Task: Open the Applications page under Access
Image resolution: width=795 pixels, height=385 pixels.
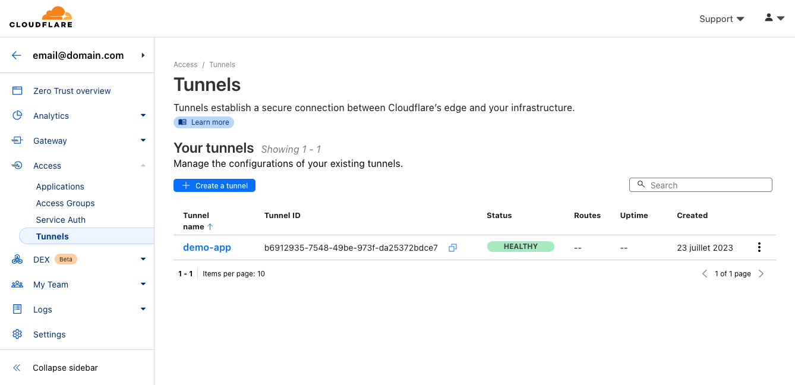Action: [60, 187]
